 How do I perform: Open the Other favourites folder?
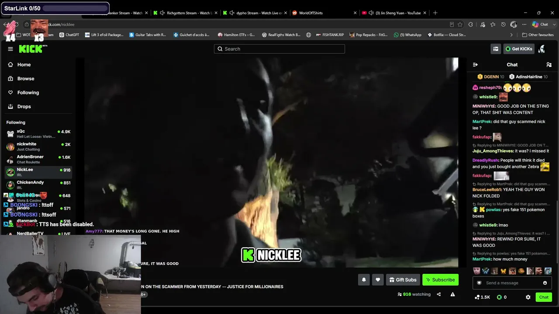[538, 35]
